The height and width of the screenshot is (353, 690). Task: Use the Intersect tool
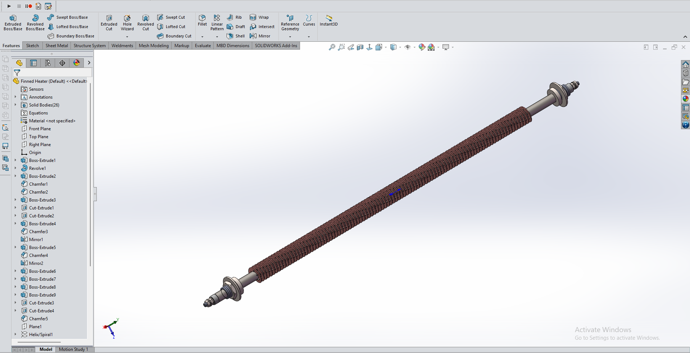click(262, 27)
